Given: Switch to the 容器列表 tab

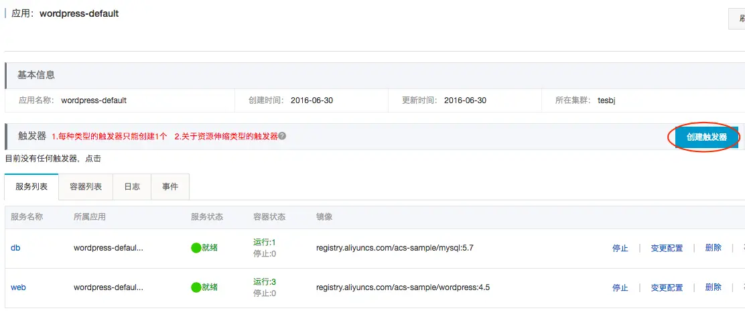Looking at the screenshot, I should [86, 187].
